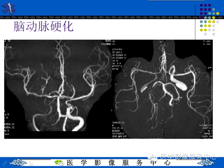Open the right brain MRA aneurysm image
This screenshot has width=224, height=168.
pyautogui.click(x=162, y=89)
